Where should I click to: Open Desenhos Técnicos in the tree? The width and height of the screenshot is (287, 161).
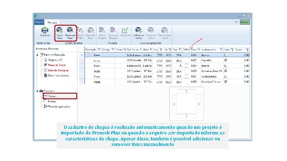tap(58, 75)
